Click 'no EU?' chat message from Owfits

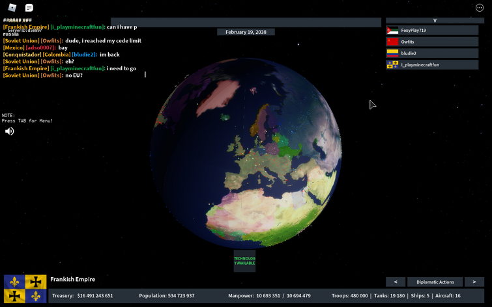click(74, 75)
